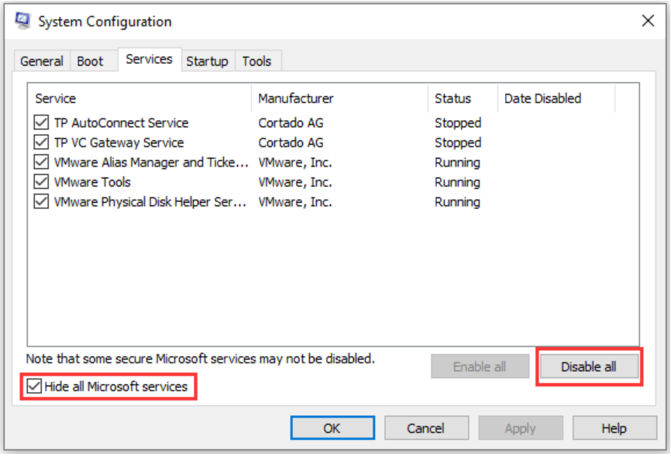
Task: Open the Boot tab
Action: click(x=90, y=61)
